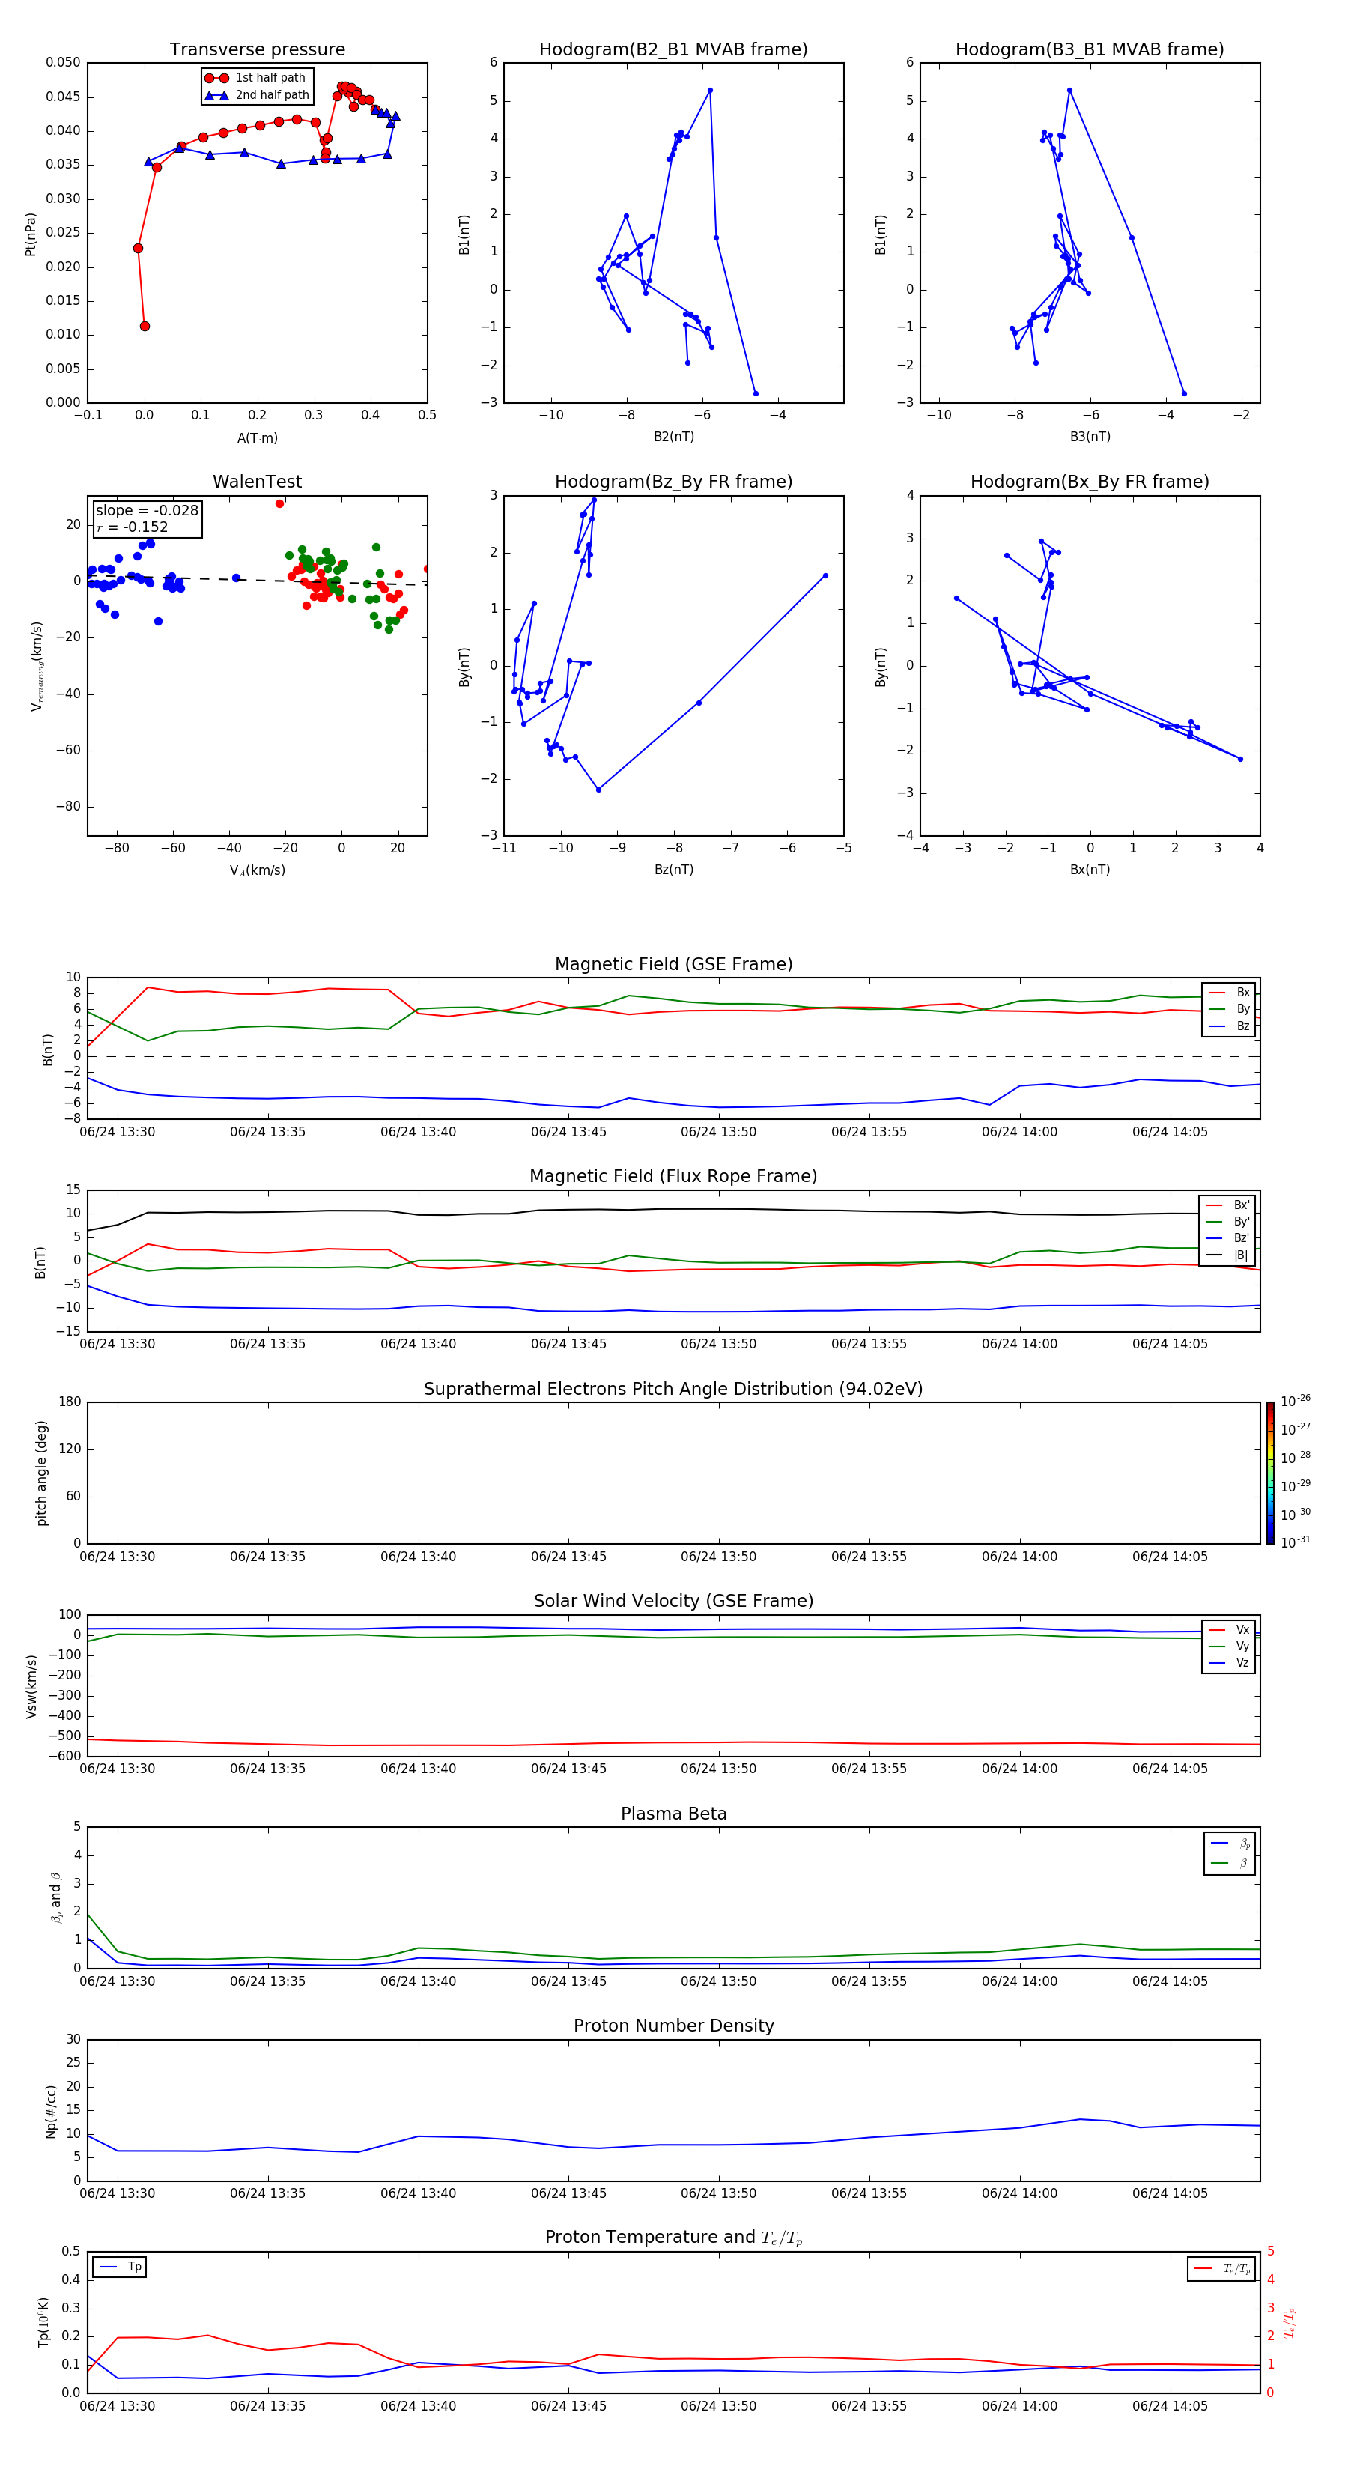The image size is (1348, 2472).
Task: Click the 'Hodogram(B3_B1 MVAB frame)' title
Action: pos(1090,49)
